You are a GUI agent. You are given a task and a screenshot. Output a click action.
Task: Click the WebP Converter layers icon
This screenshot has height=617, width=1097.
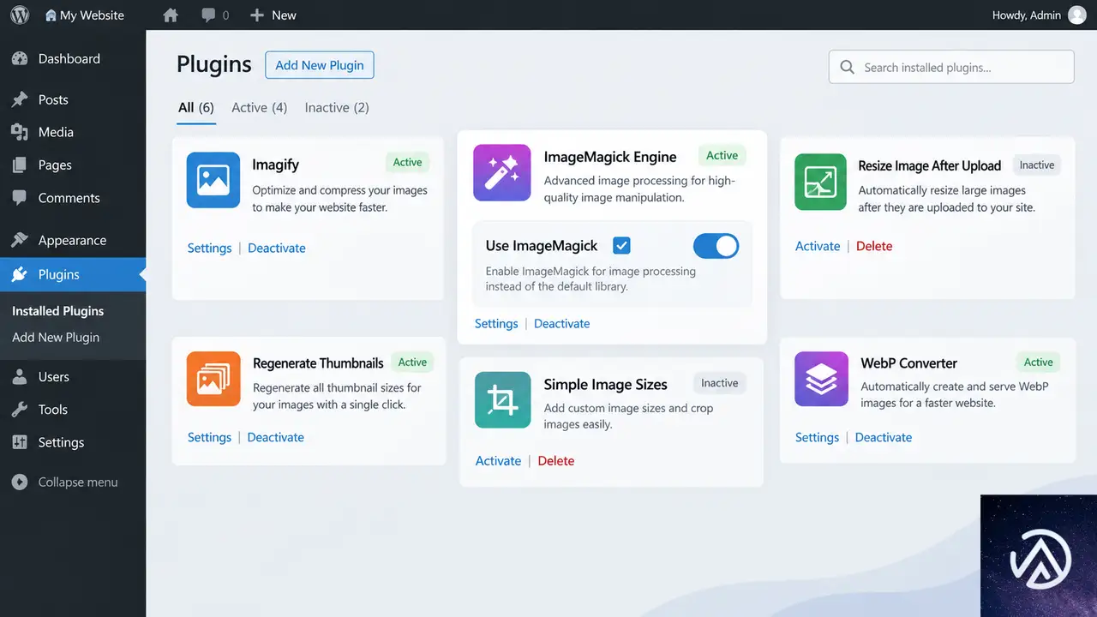821,379
